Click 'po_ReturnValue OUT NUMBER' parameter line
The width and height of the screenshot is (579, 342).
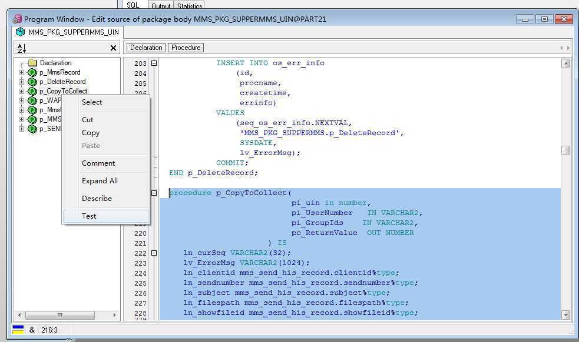(353, 233)
